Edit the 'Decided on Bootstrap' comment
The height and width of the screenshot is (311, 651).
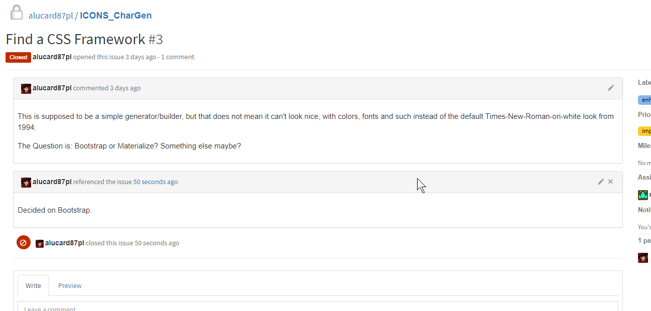[600, 182]
